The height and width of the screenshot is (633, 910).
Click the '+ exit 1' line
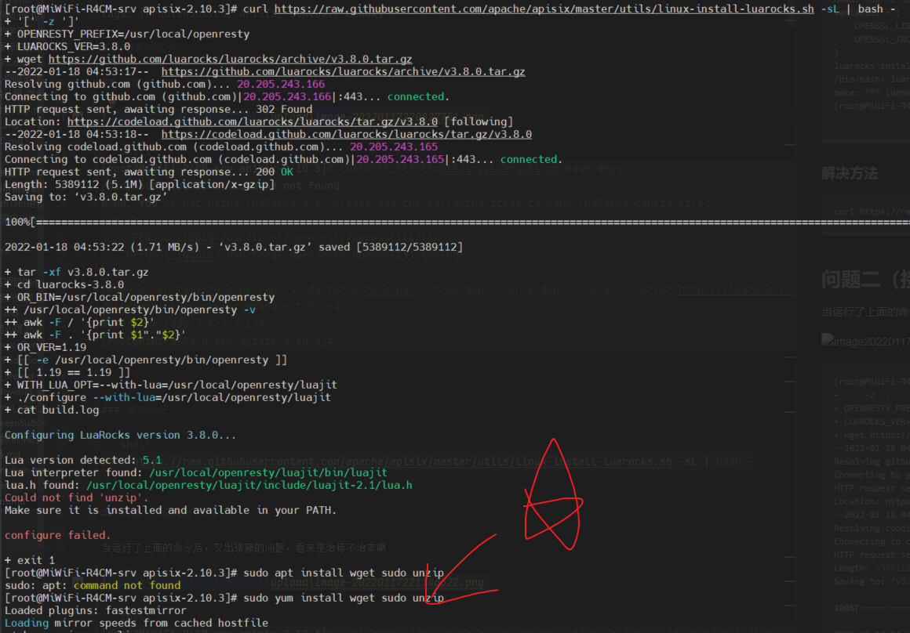[30, 561]
